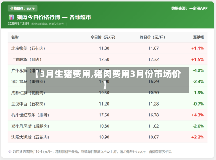Click the '数据来源: 一亩田APP' label
This screenshot has width=216, height=160.
pyautogui.click(x=189, y=8)
